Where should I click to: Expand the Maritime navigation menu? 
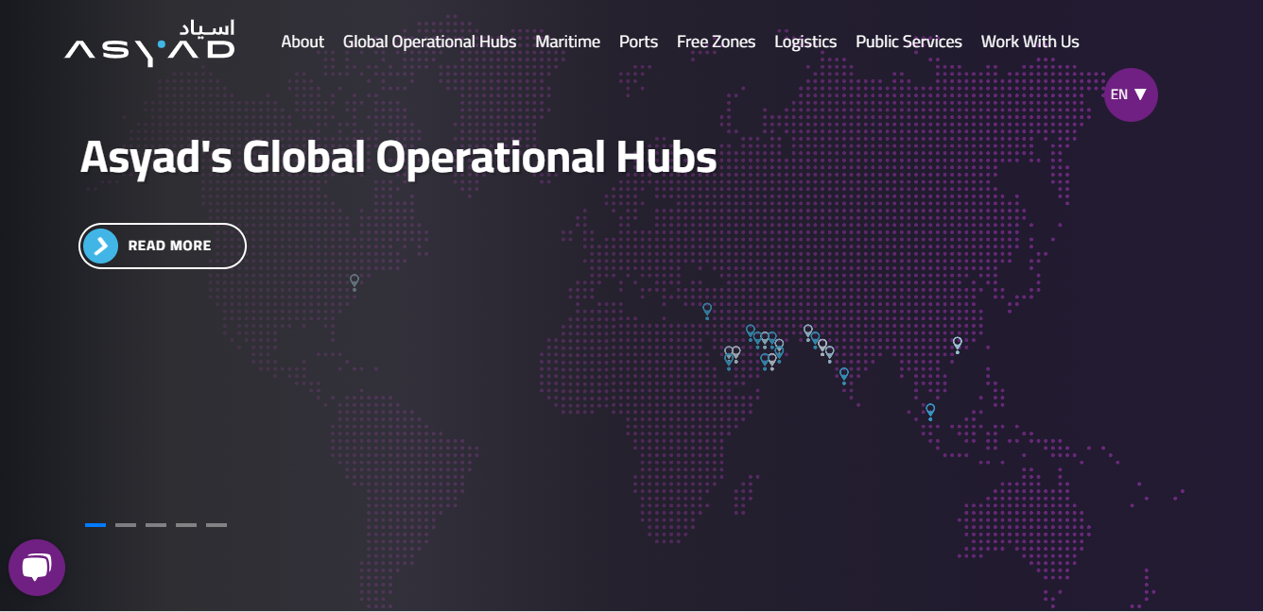pos(567,42)
